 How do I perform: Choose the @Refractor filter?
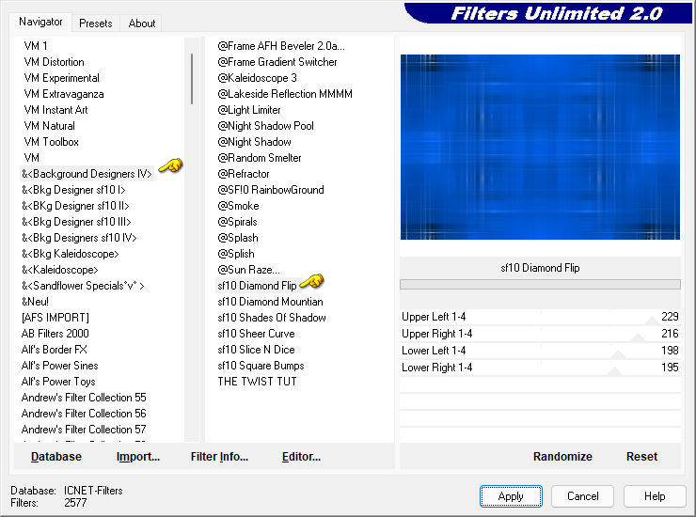click(244, 174)
